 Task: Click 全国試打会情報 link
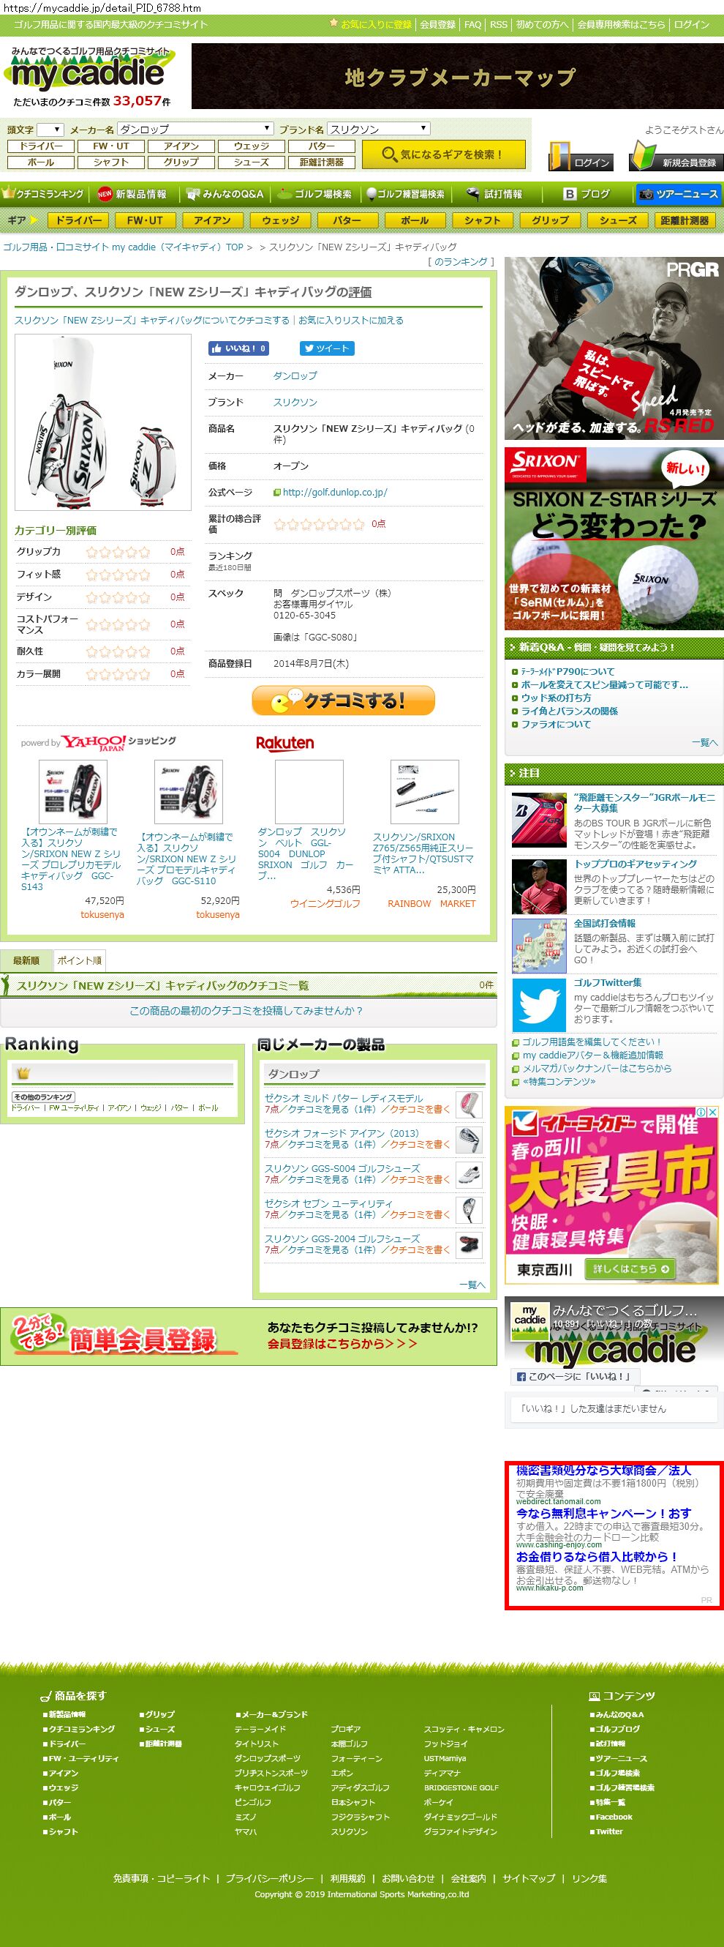[604, 923]
